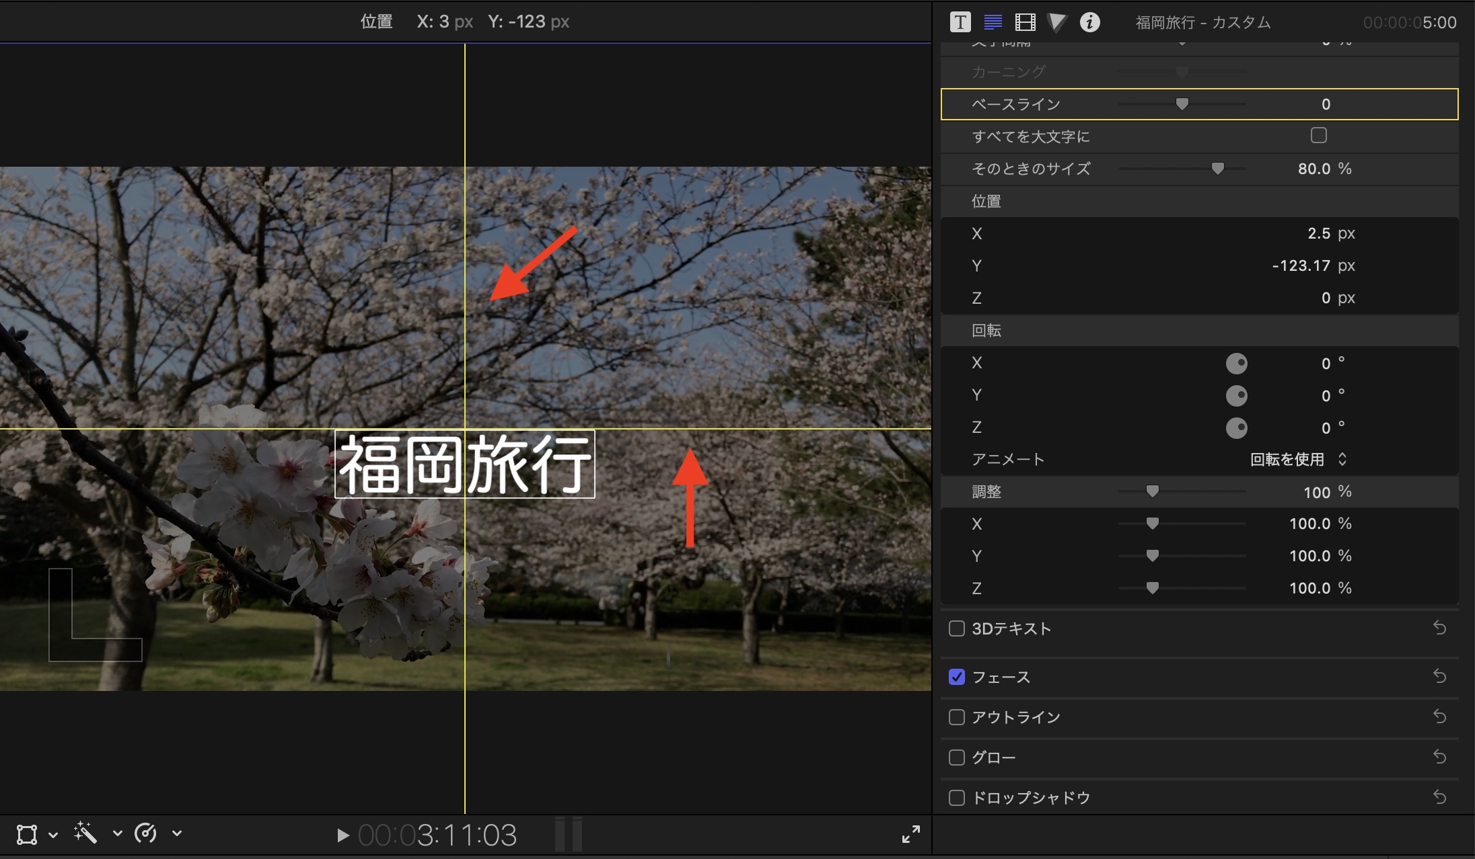
Task: Click the ベースライン slider handle
Action: (x=1182, y=104)
